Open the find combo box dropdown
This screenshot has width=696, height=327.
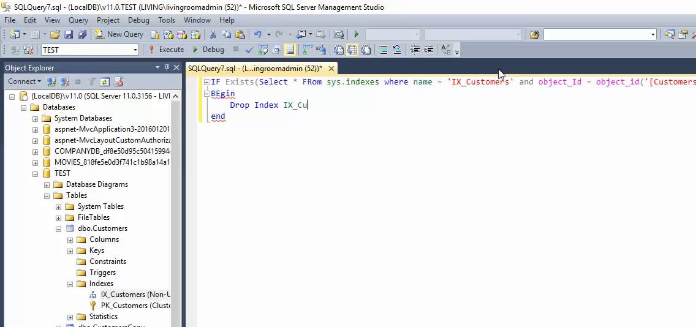click(653, 34)
